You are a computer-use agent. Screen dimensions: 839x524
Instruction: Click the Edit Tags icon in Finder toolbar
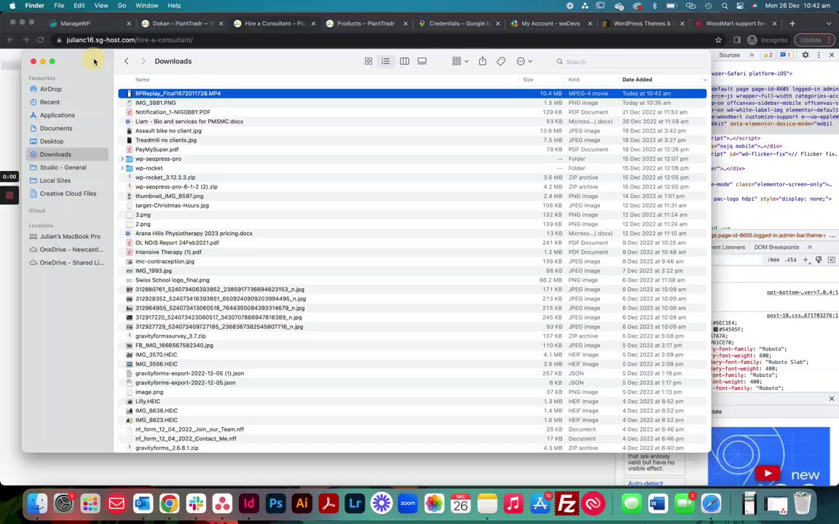[x=501, y=61]
